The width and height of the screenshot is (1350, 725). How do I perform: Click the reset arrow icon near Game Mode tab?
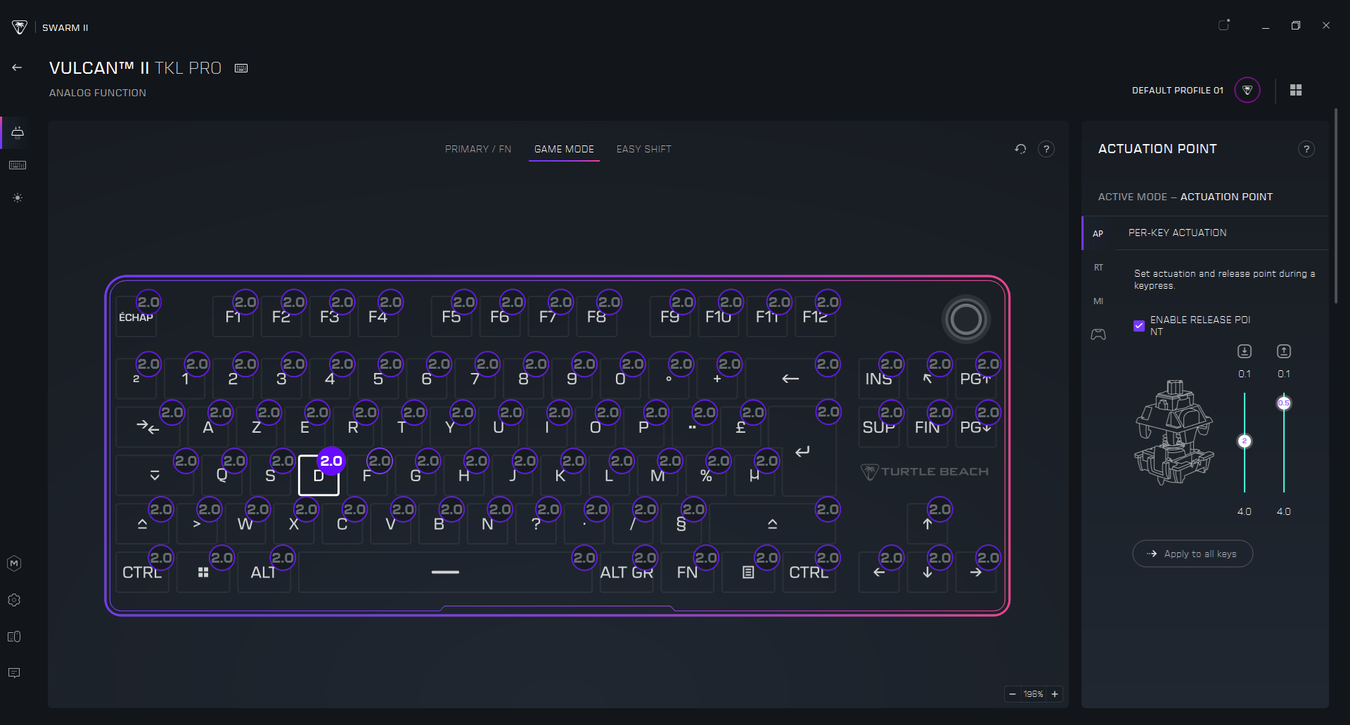1020,149
